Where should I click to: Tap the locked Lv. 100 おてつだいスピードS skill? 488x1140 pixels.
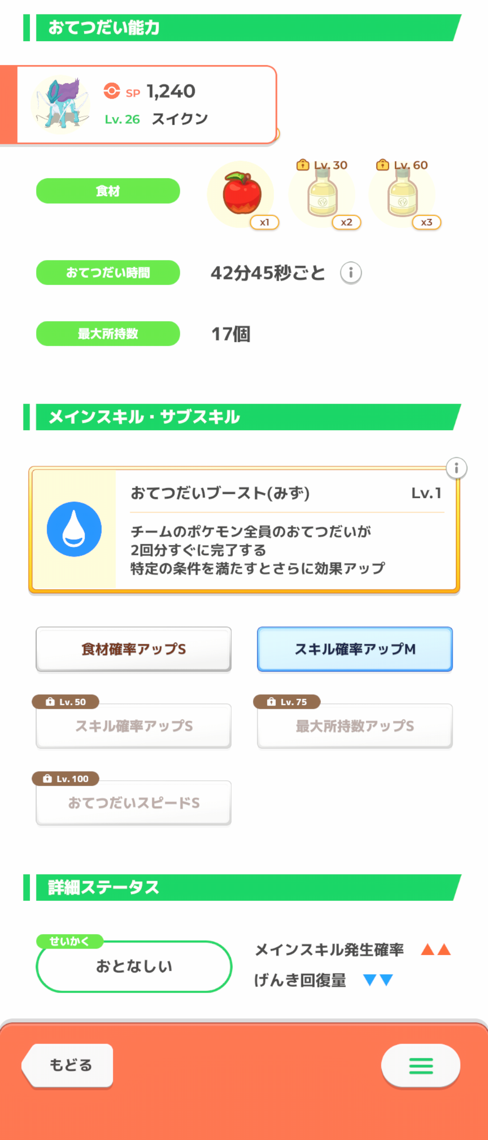coord(134,803)
